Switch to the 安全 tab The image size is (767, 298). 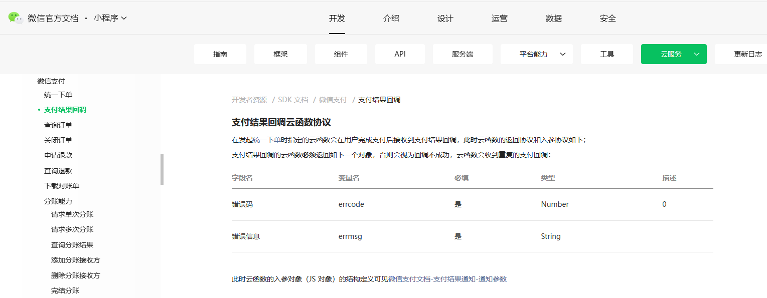(x=608, y=19)
